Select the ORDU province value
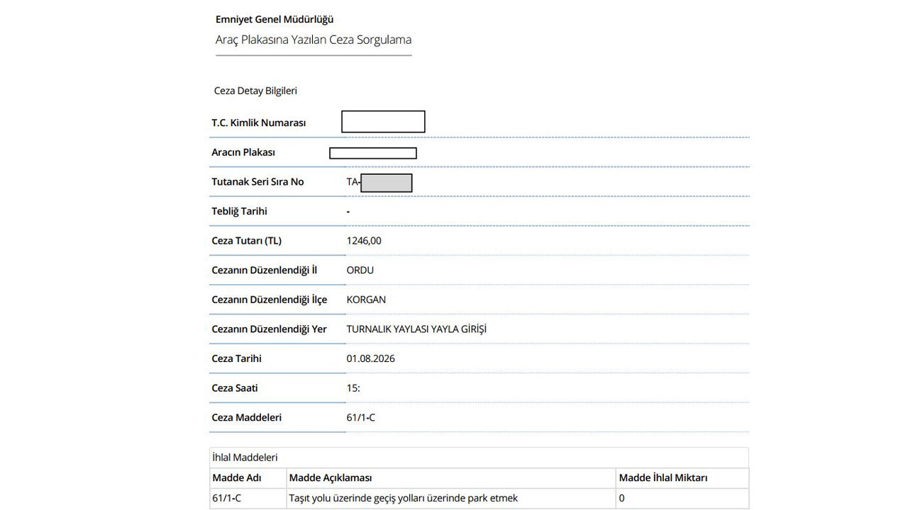This screenshot has width=908, height=510. point(360,271)
